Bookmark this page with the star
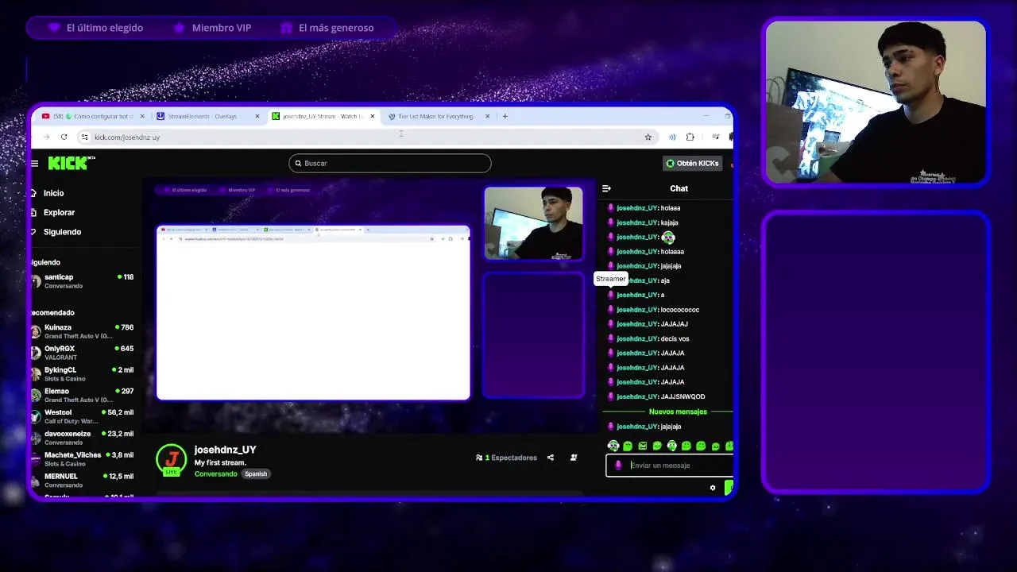1017x572 pixels. [648, 137]
